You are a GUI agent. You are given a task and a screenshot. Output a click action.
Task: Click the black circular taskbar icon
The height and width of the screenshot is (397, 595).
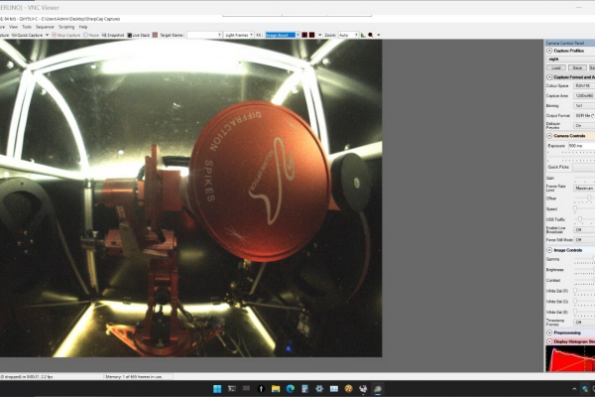point(261,389)
